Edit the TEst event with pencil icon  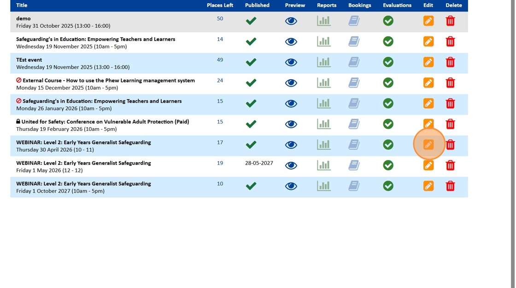pos(428,62)
